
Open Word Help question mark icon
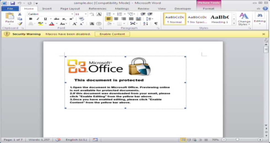coord(265,9)
